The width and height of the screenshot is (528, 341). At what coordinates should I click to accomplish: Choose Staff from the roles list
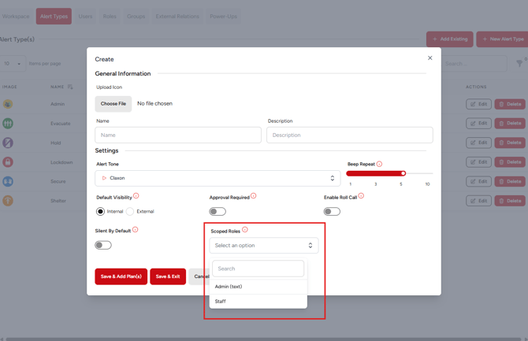(x=221, y=301)
